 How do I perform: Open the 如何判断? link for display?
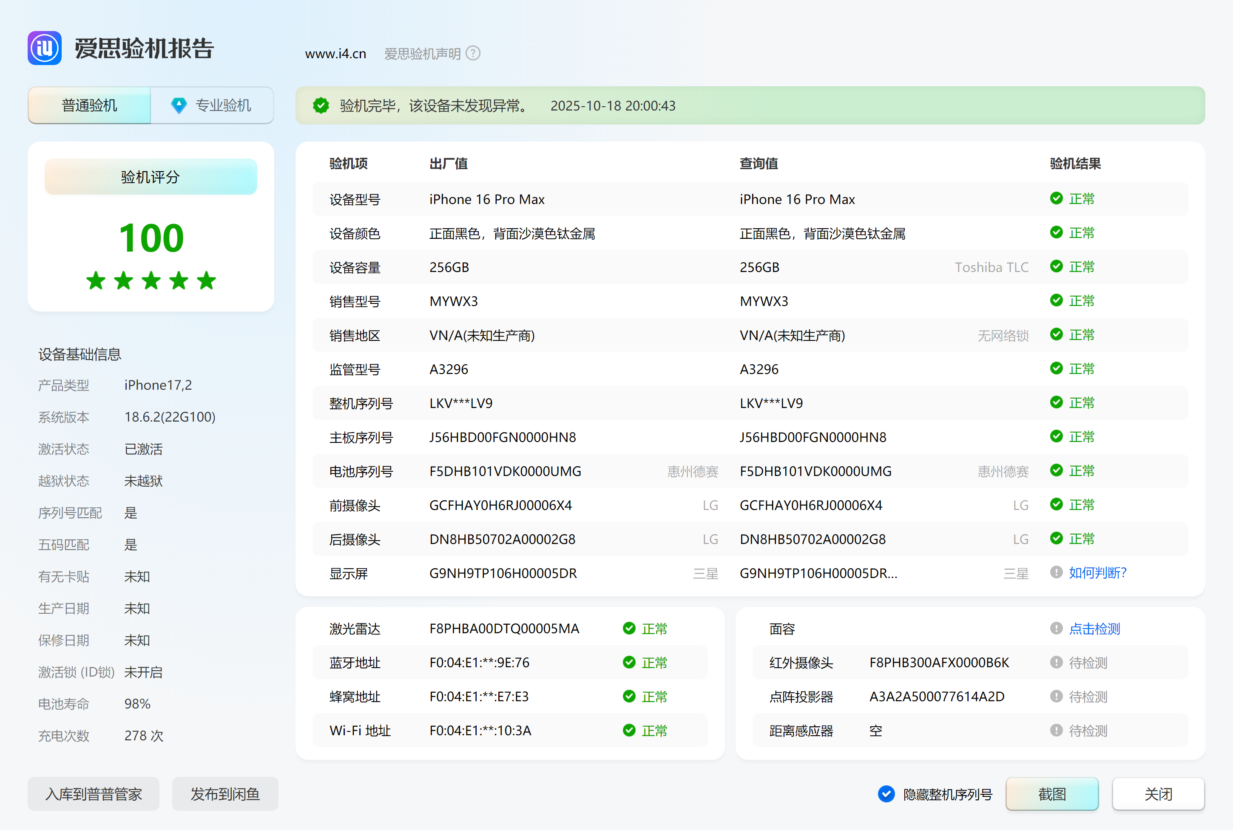(1097, 573)
